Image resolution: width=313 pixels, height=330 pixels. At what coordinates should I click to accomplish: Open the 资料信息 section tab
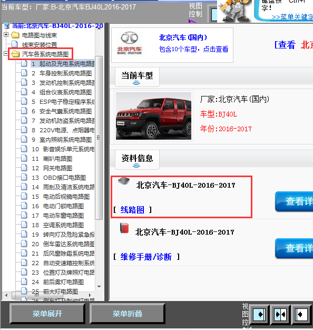click(137, 160)
